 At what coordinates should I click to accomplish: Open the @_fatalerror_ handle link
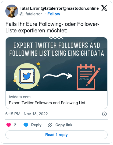point(32,14)
